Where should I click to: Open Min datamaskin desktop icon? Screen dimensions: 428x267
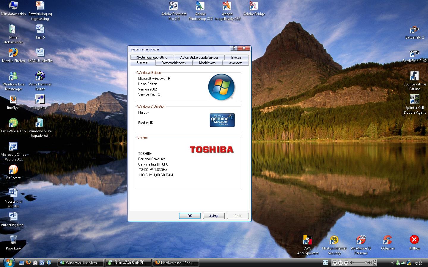[13, 9]
